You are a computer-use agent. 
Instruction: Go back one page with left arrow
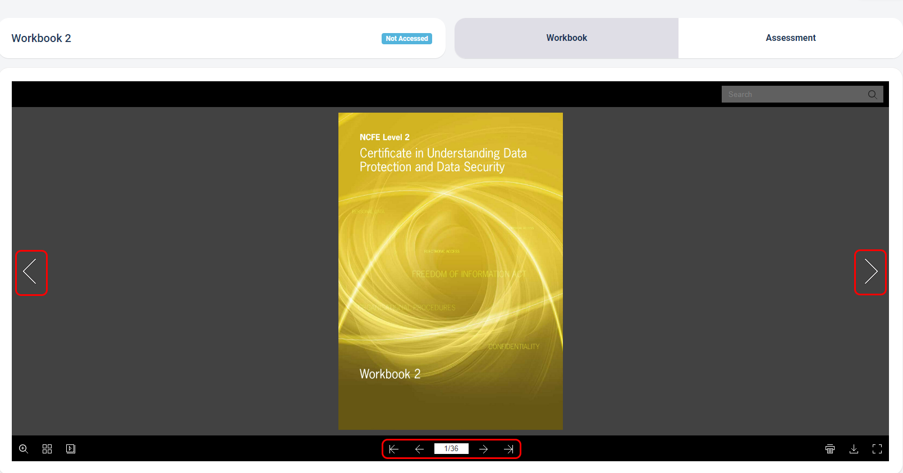click(x=419, y=449)
